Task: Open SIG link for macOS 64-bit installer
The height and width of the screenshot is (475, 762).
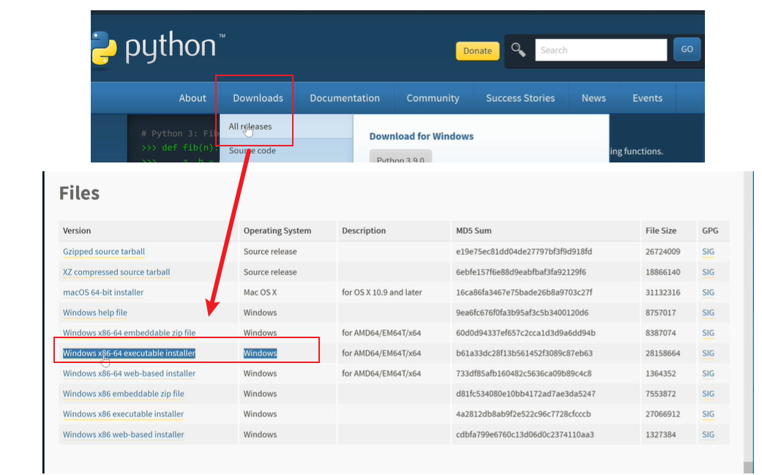Action: coord(708,292)
